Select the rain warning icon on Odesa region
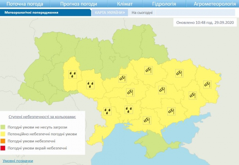The width and height of the screenshot is (239, 165). 108,111
